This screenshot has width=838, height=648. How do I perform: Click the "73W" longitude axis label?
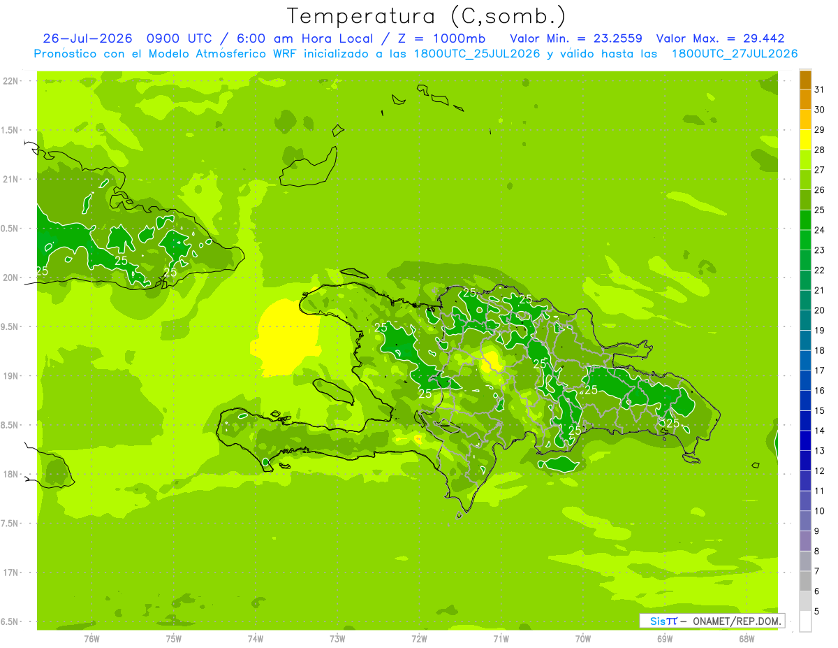click(x=337, y=639)
